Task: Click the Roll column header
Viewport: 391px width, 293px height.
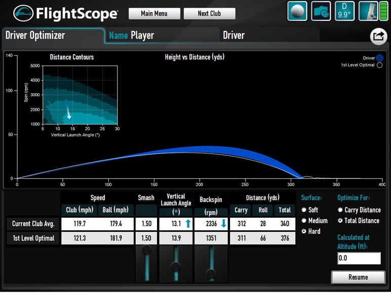Action: tap(263, 211)
